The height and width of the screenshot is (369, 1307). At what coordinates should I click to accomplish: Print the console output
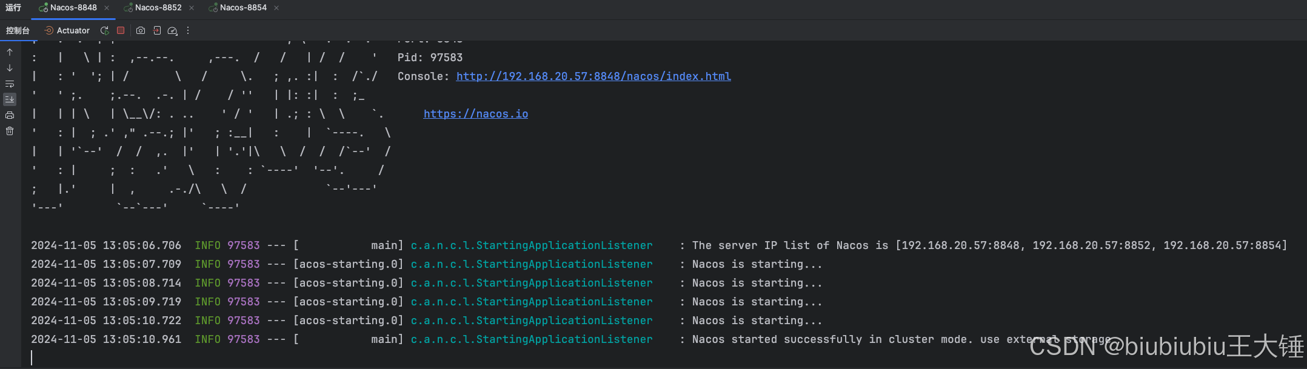(x=10, y=115)
